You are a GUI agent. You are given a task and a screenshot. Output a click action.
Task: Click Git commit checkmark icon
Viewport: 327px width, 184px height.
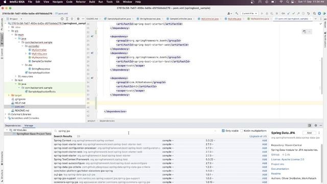pos(293,13)
